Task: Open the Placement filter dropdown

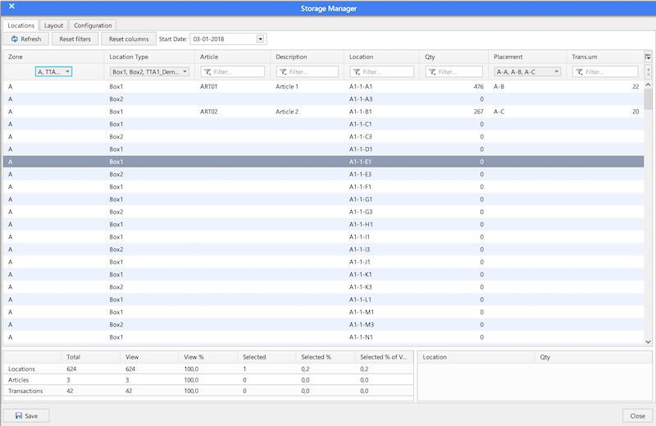Action: [527, 71]
